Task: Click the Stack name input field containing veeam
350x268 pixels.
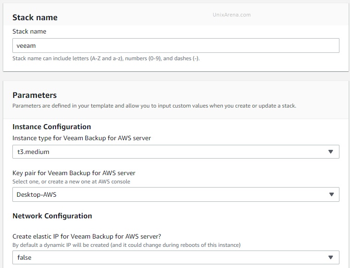Action: point(176,46)
